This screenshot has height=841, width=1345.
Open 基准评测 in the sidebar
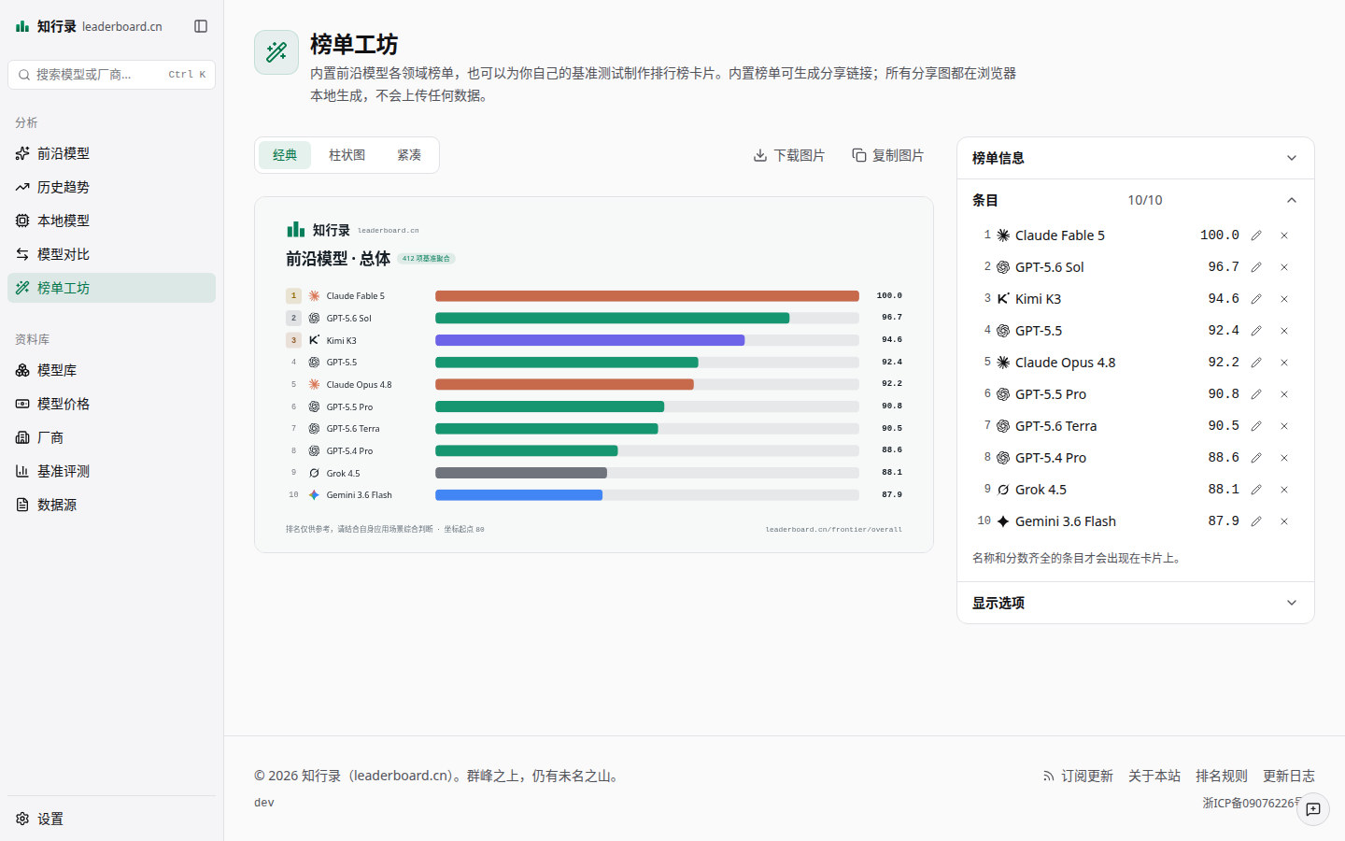click(x=111, y=471)
